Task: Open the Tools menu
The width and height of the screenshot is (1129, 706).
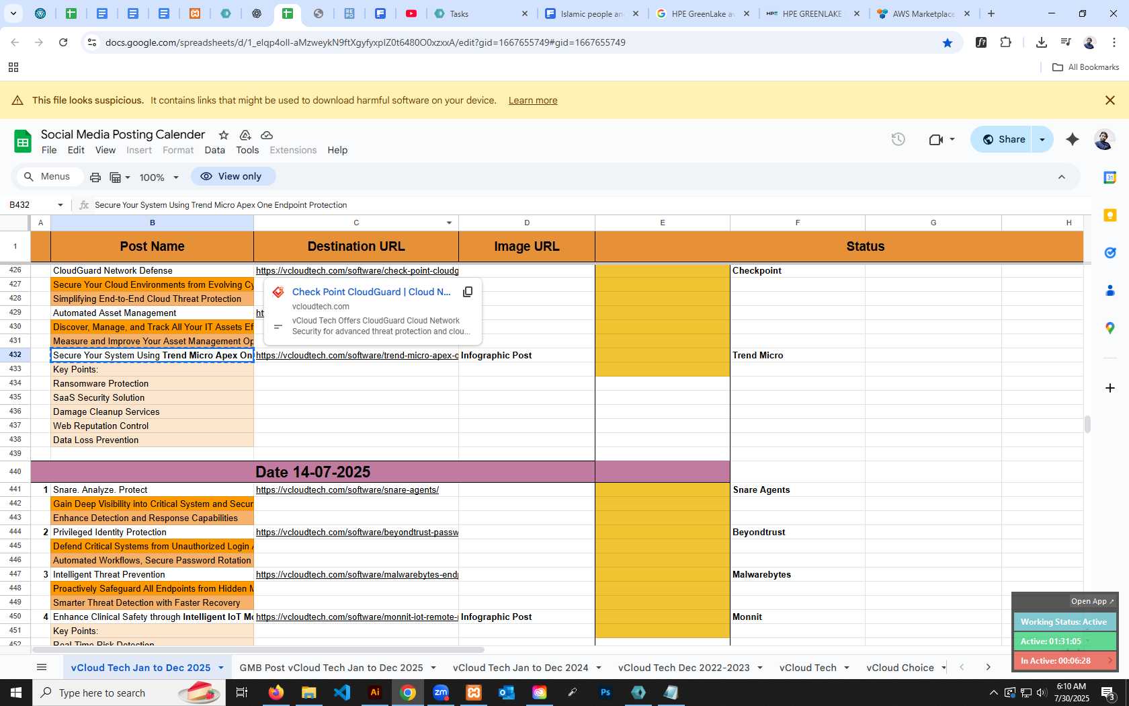Action: click(x=247, y=150)
